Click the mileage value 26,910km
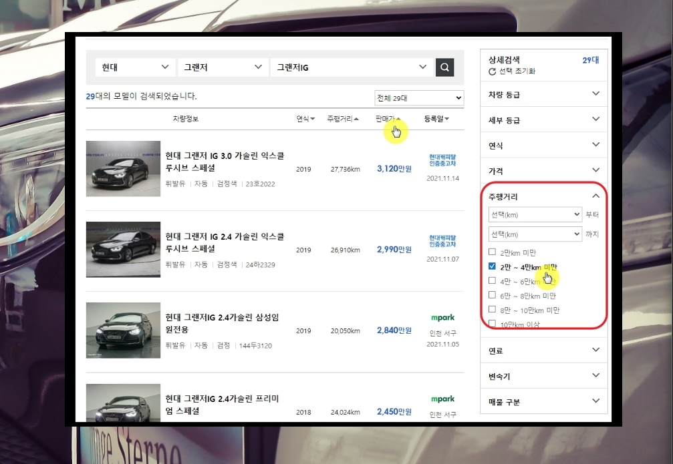Viewport: 673px width, 464px height. coord(345,250)
